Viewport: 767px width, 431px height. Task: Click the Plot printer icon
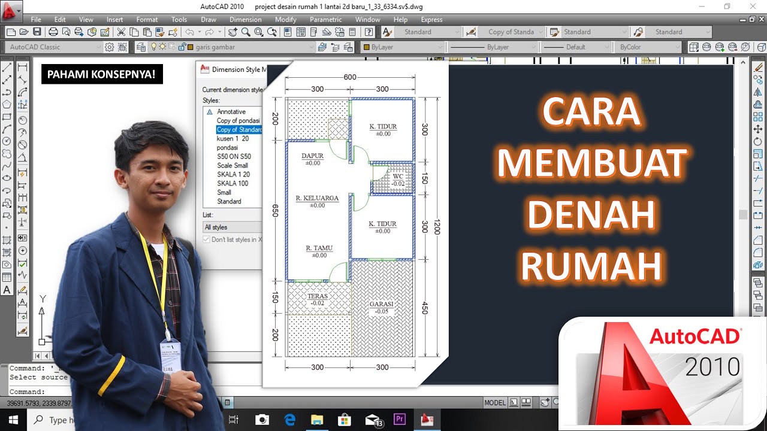pos(53,32)
